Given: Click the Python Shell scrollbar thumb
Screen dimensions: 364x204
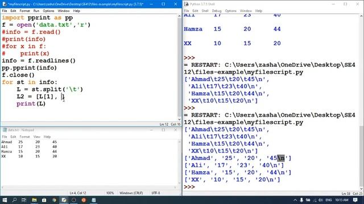Looking at the screenshot, I should [x=361, y=156].
